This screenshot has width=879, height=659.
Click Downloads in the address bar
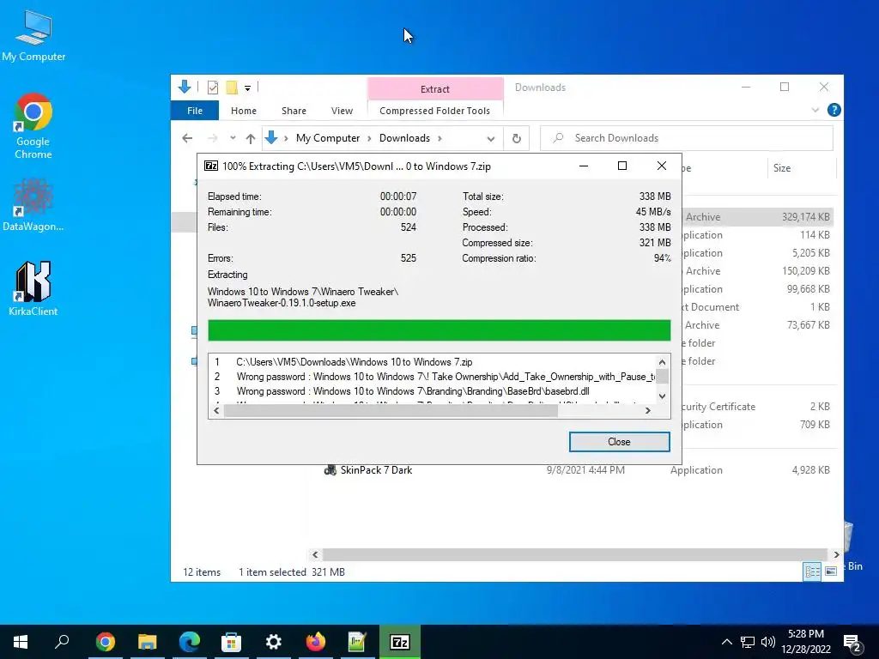click(405, 138)
